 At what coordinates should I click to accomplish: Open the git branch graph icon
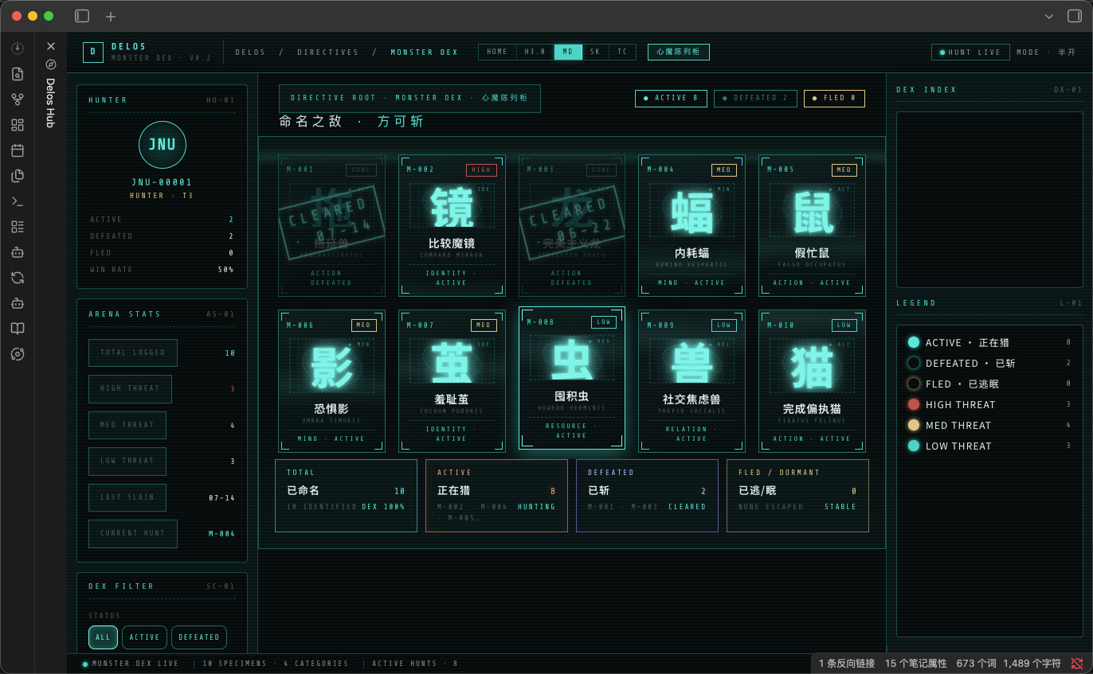(18, 99)
